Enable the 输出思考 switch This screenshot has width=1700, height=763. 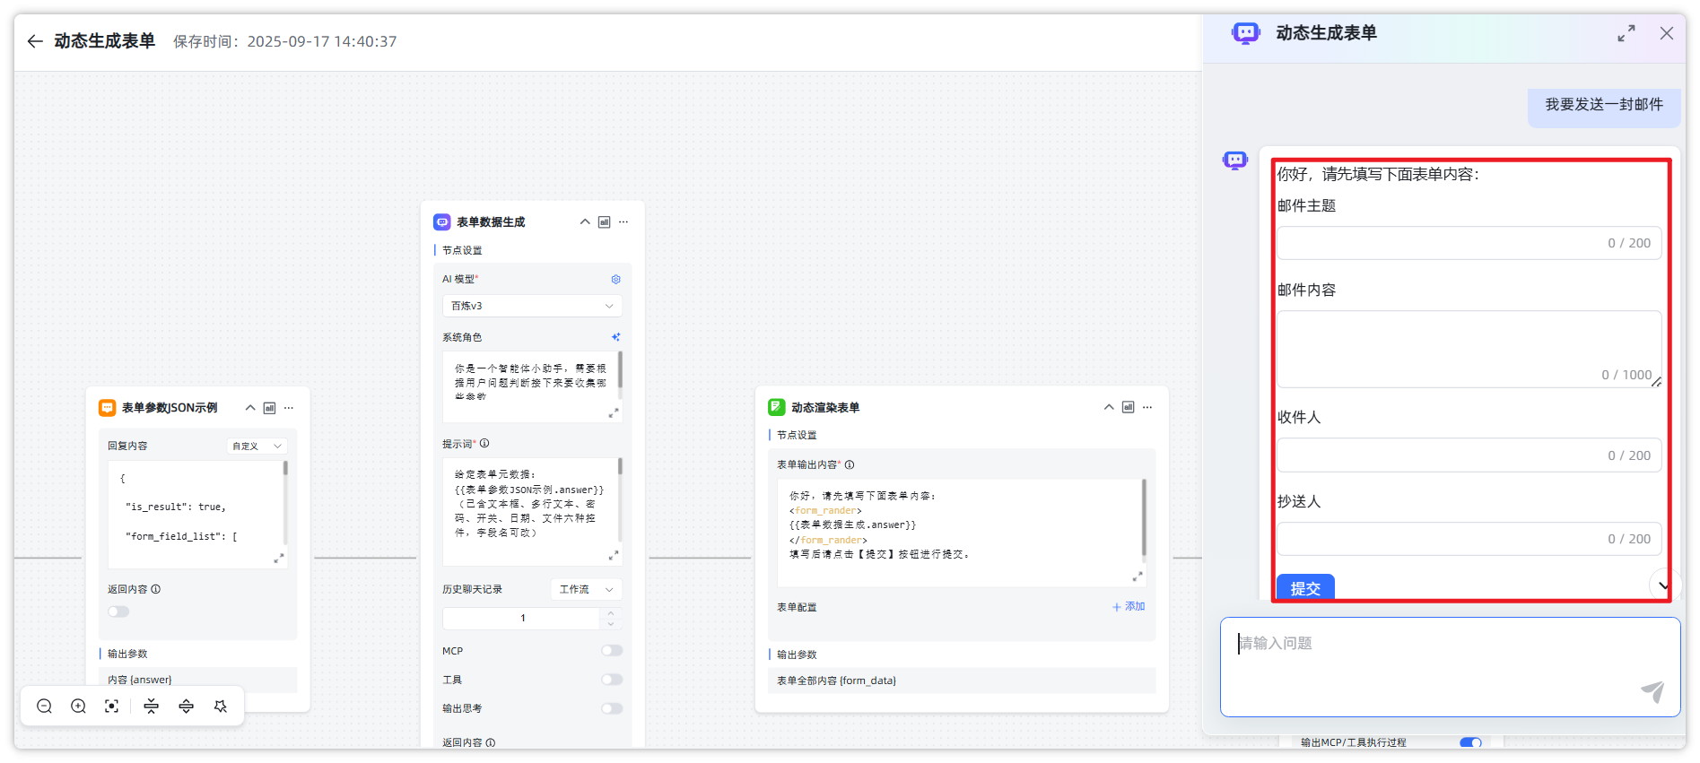coord(612,708)
